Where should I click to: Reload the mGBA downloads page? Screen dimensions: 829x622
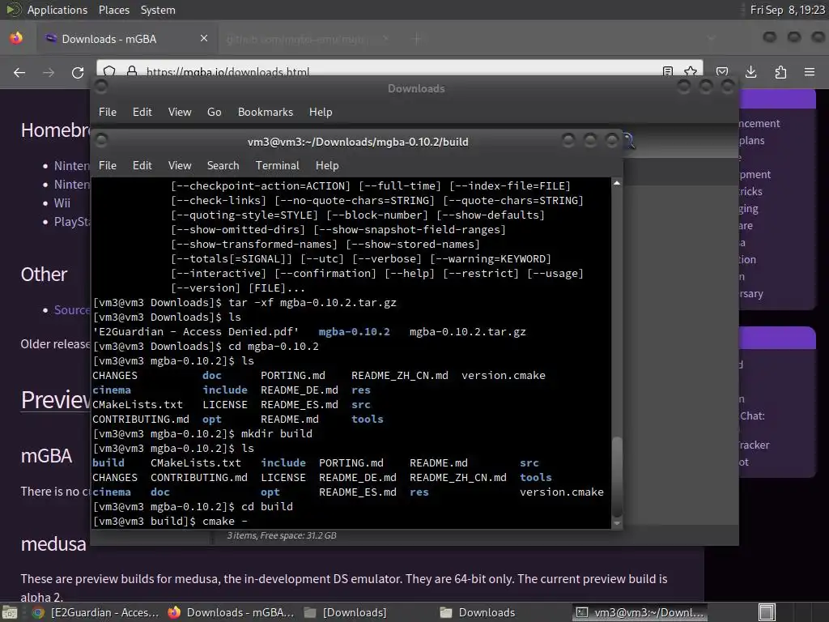click(x=78, y=72)
